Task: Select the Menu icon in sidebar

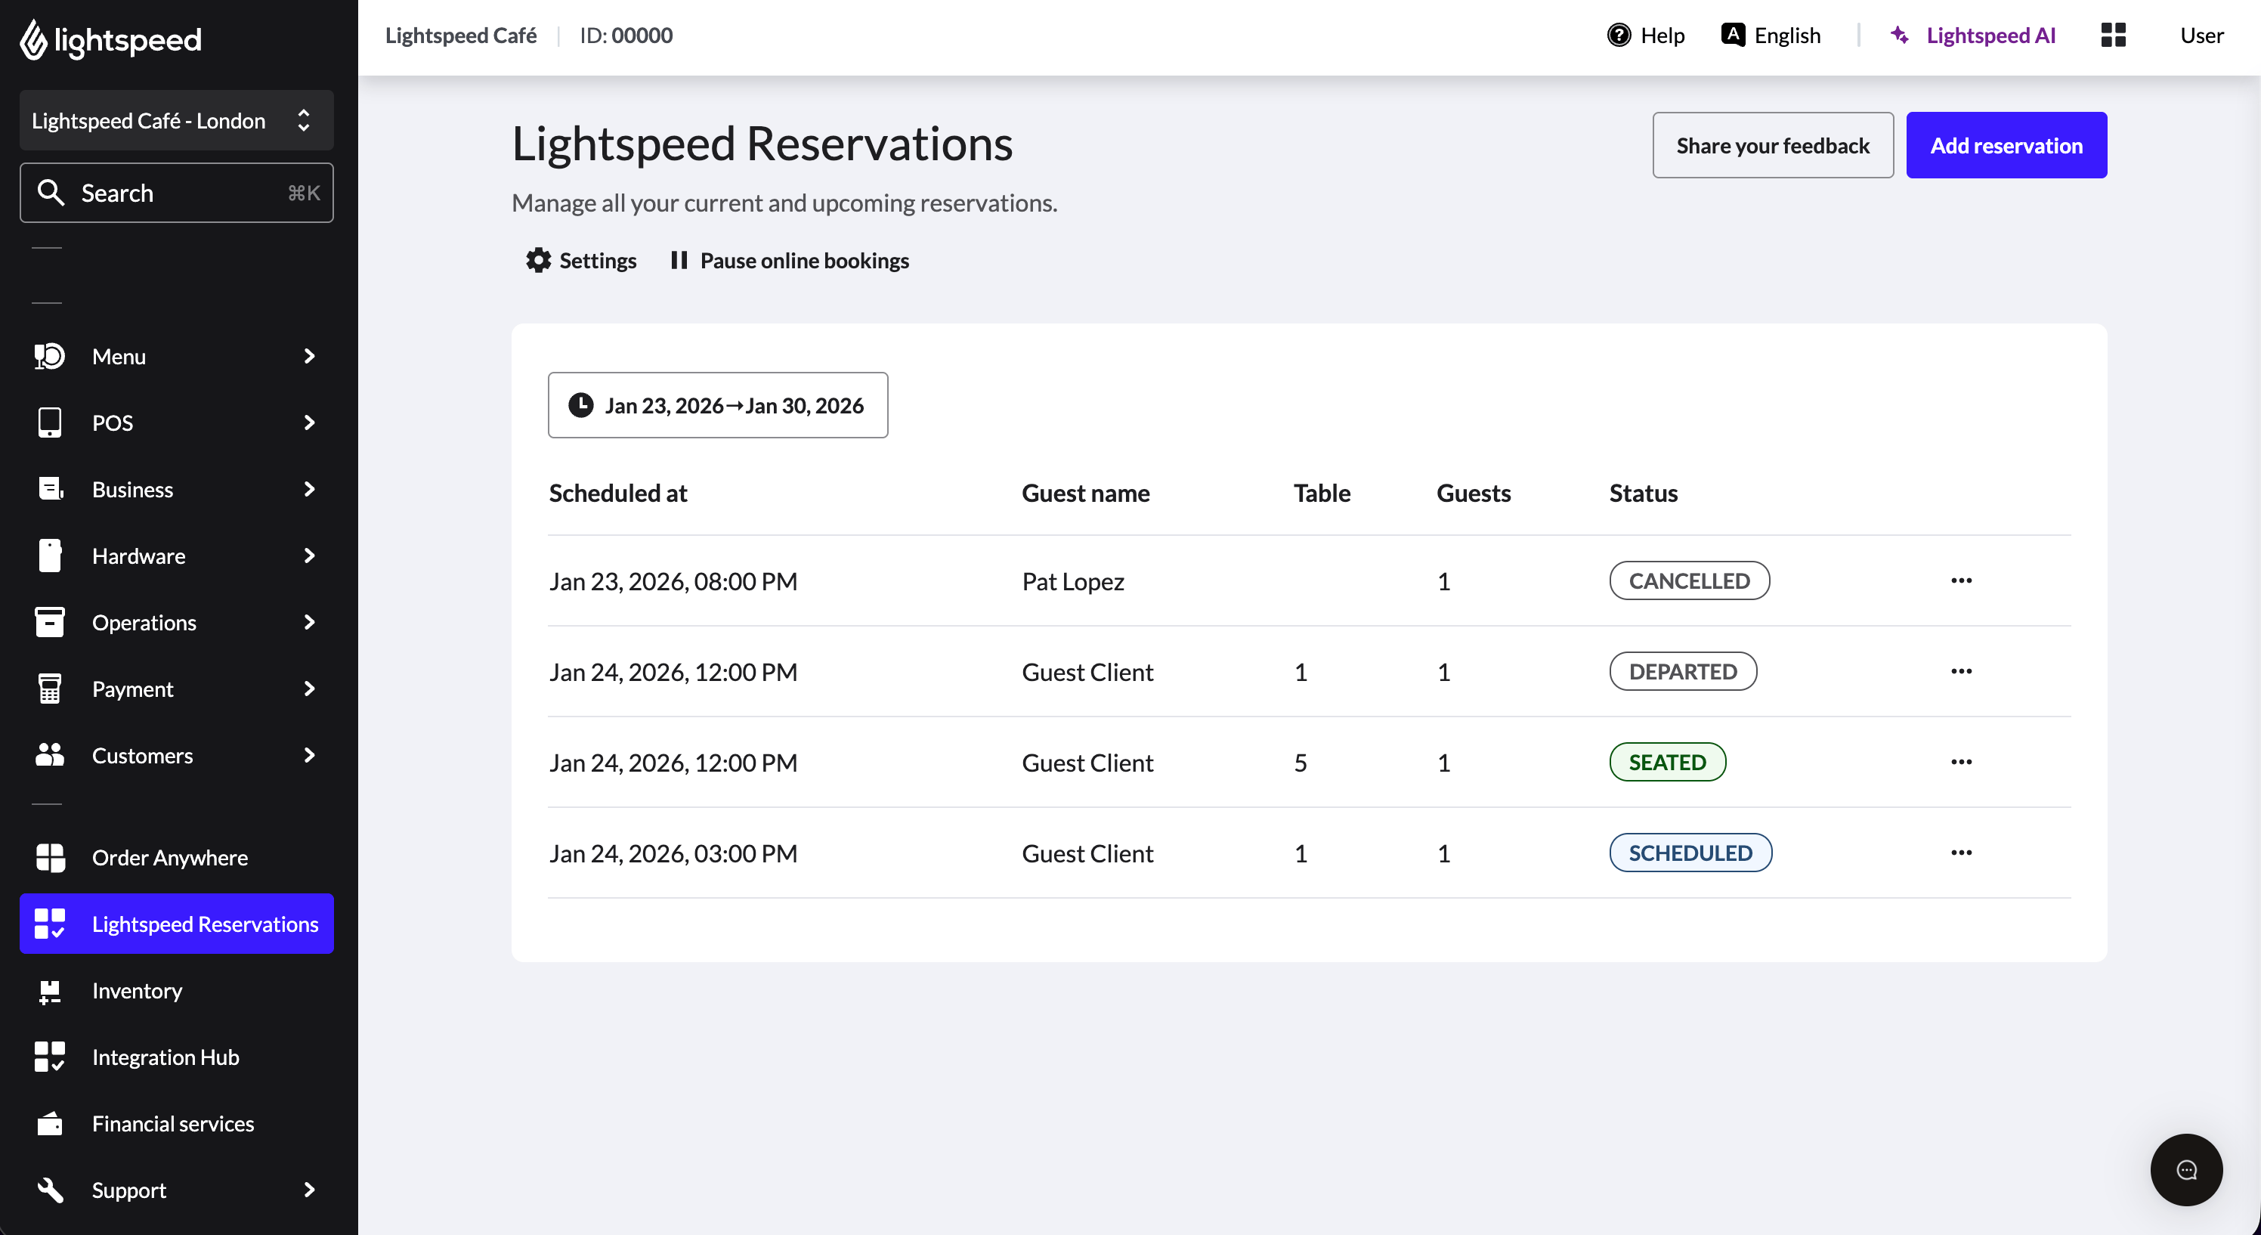Action: tap(50, 355)
